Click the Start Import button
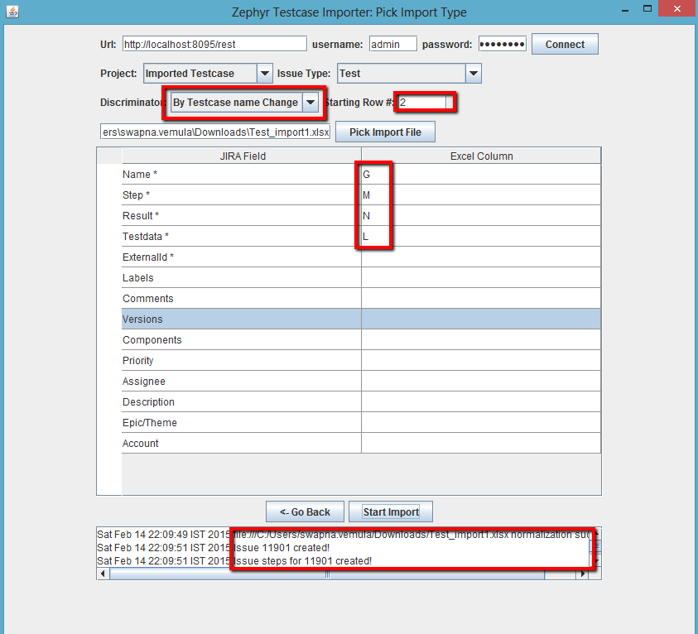This screenshot has height=634, width=698. pyautogui.click(x=391, y=512)
